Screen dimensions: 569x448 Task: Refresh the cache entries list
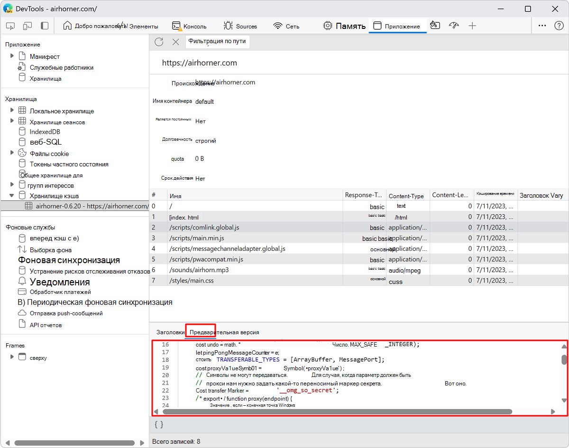(159, 42)
